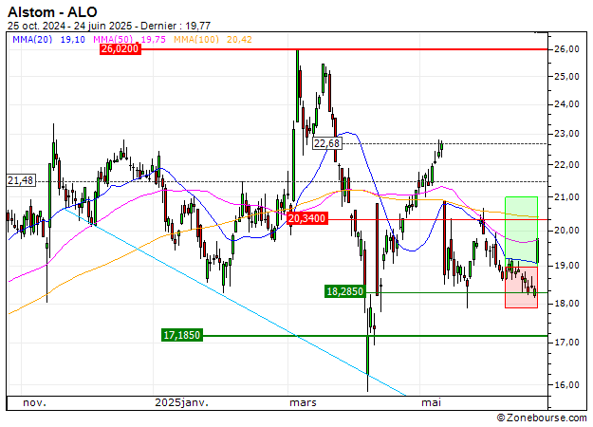Viewport: 593px width, 427px height.
Task: Click the MMA(100) value 20,42
Action: (x=239, y=39)
